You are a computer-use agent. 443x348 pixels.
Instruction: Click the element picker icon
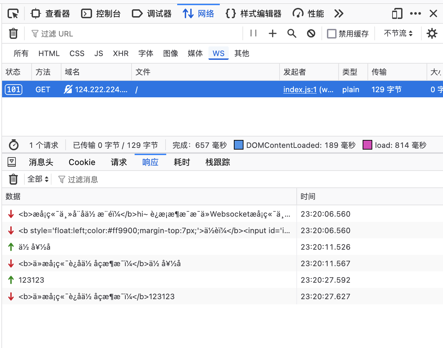tap(13, 14)
